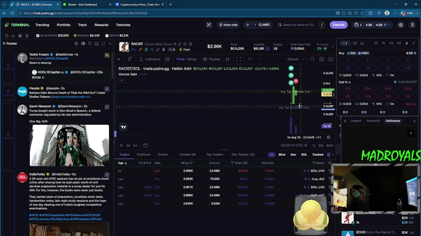Screen dimensions: 421x236
Task: Close the SolScanner widget panel
Action: [x=414, y=121]
